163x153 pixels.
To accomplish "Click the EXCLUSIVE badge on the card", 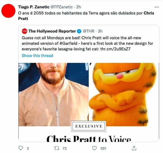I will point(89,126).
